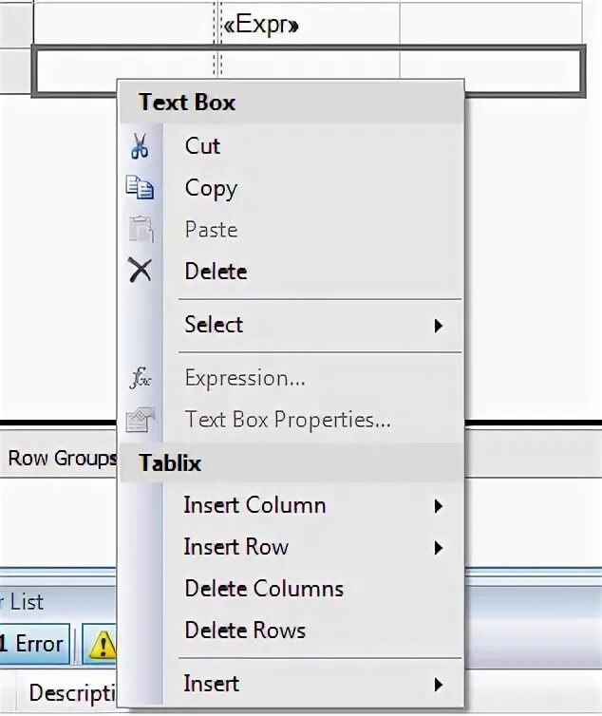Click the fx Expression icon
This screenshot has height=716, width=602.
[x=140, y=378]
